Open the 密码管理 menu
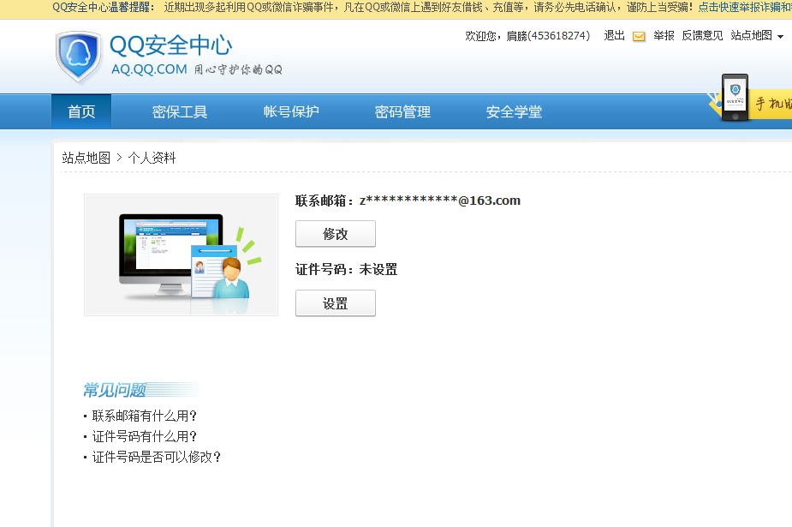792x527 pixels. pyautogui.click(x=402, y=111)
